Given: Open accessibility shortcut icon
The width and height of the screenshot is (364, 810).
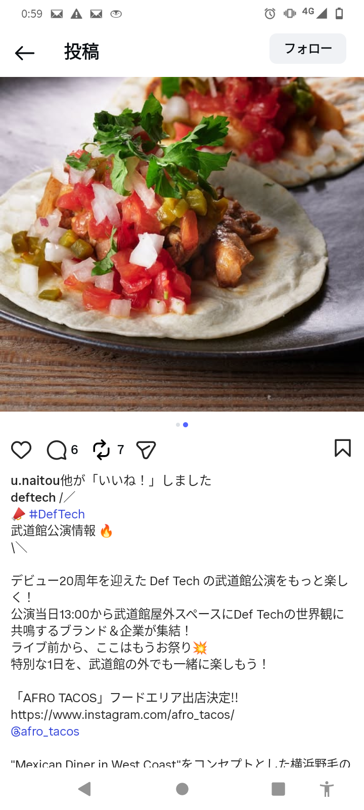Looking at the screenshot, I should pos(327,789).
